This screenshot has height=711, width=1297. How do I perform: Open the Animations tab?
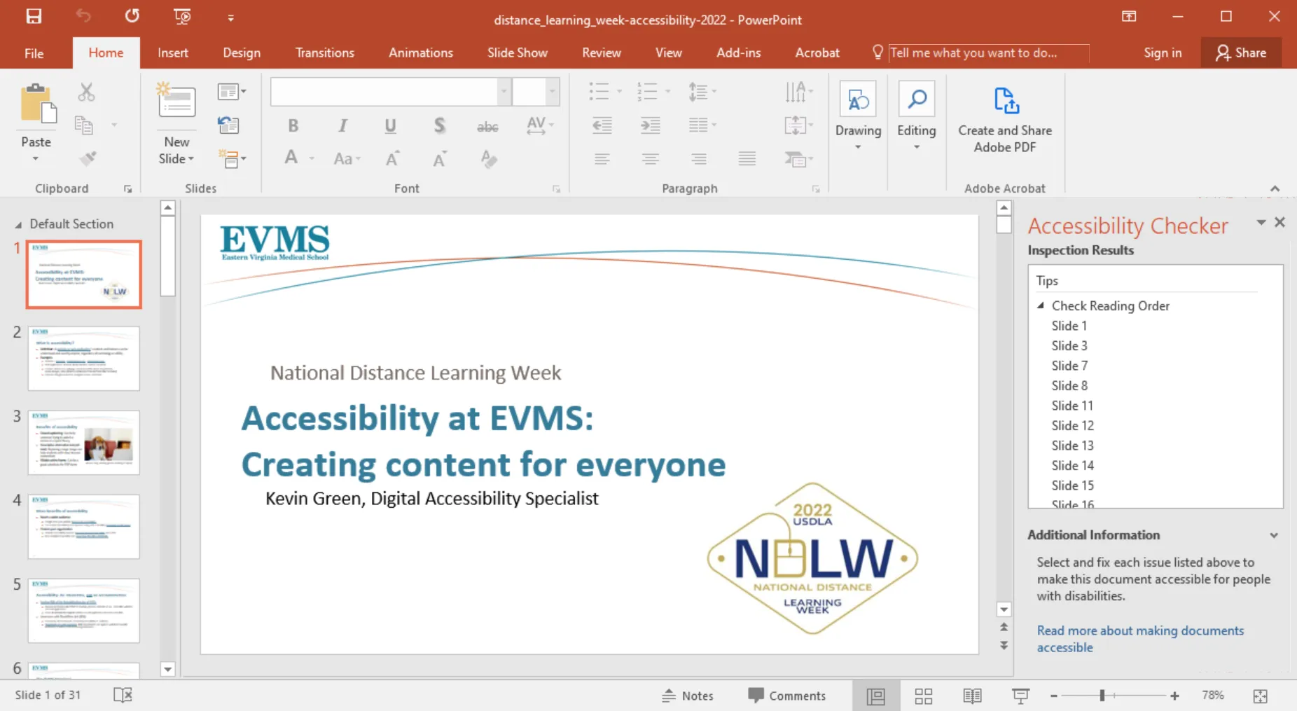point(421,53)
